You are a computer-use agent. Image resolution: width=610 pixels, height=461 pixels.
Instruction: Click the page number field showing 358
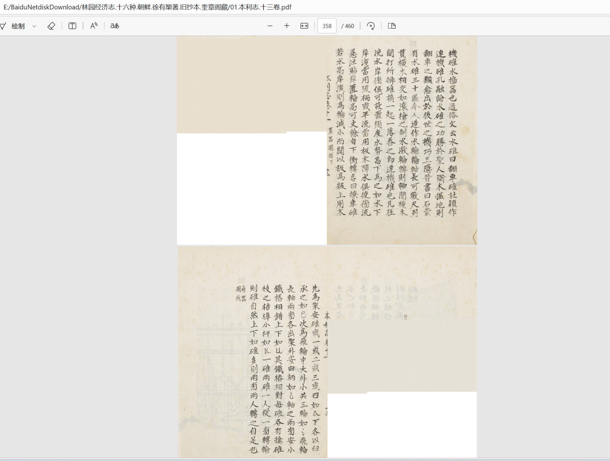[x=327, y=26]
